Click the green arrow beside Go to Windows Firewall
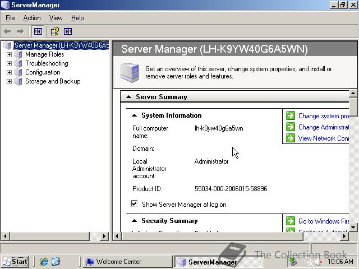Screen dimensions: 359x269 coord(291,221)
